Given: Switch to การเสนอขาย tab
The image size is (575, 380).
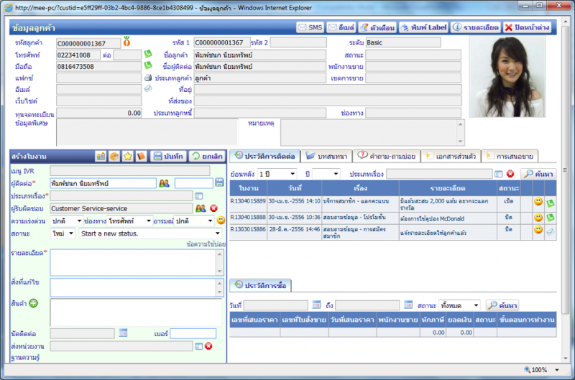Looking at the screenshot, I should point(510,156).
